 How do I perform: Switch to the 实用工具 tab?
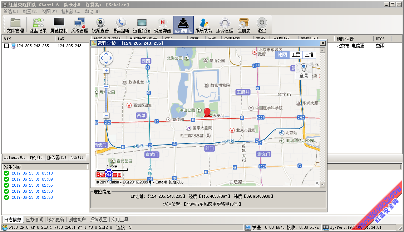(x=120, y=220)
